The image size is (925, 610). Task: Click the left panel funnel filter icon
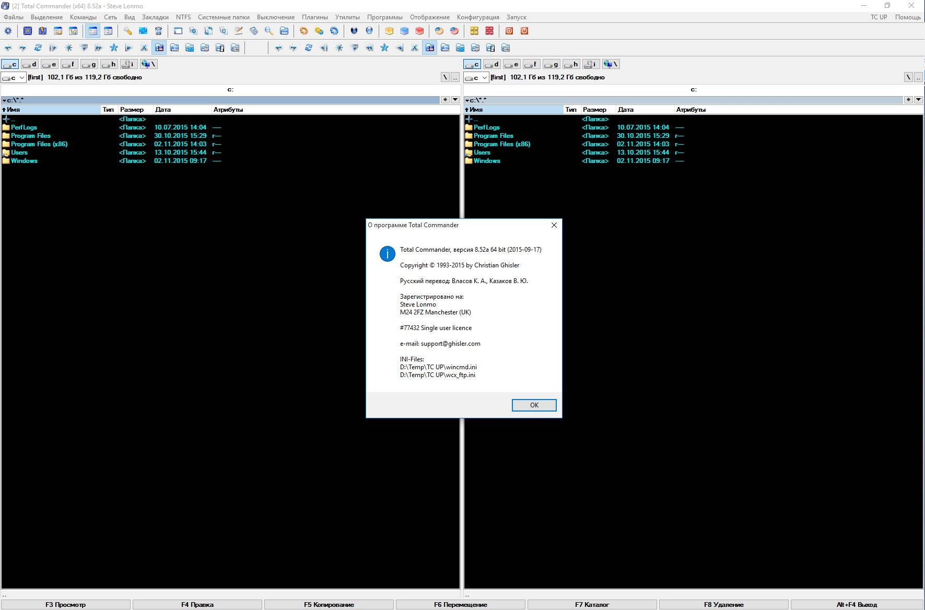point(84,48)
